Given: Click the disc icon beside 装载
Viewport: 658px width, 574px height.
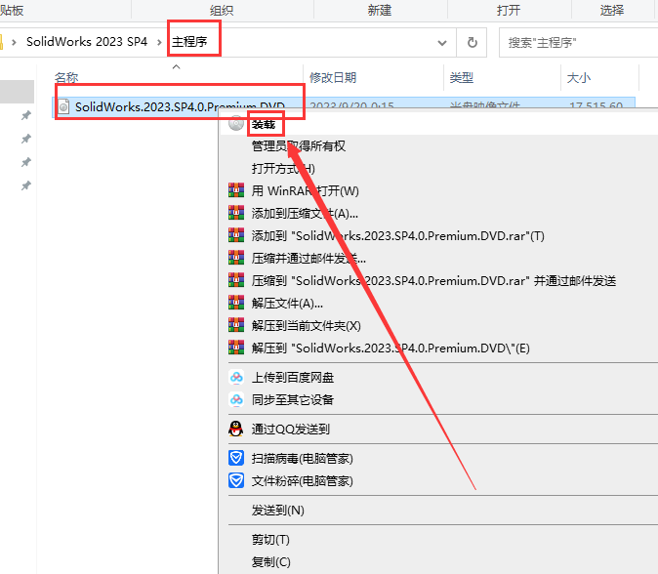Looking at the screenshot, I should (x=236, y=123).
